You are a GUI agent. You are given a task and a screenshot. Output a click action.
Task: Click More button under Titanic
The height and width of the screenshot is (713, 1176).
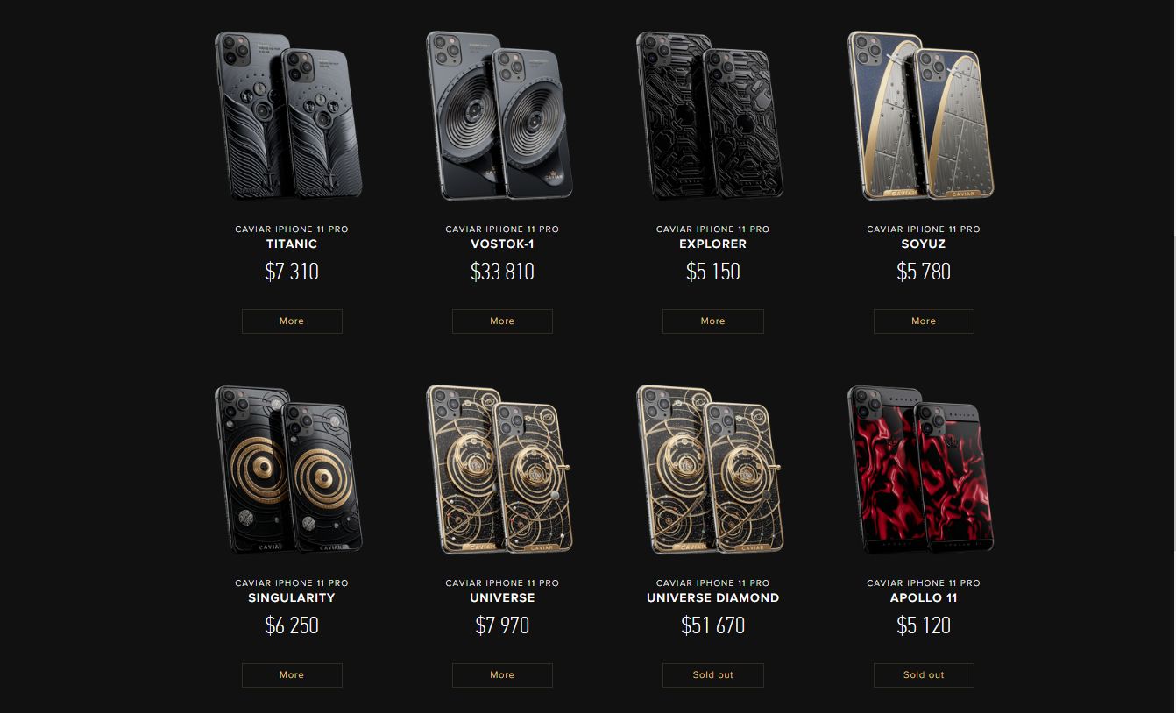pyautogui.click(x=292, y=321)
